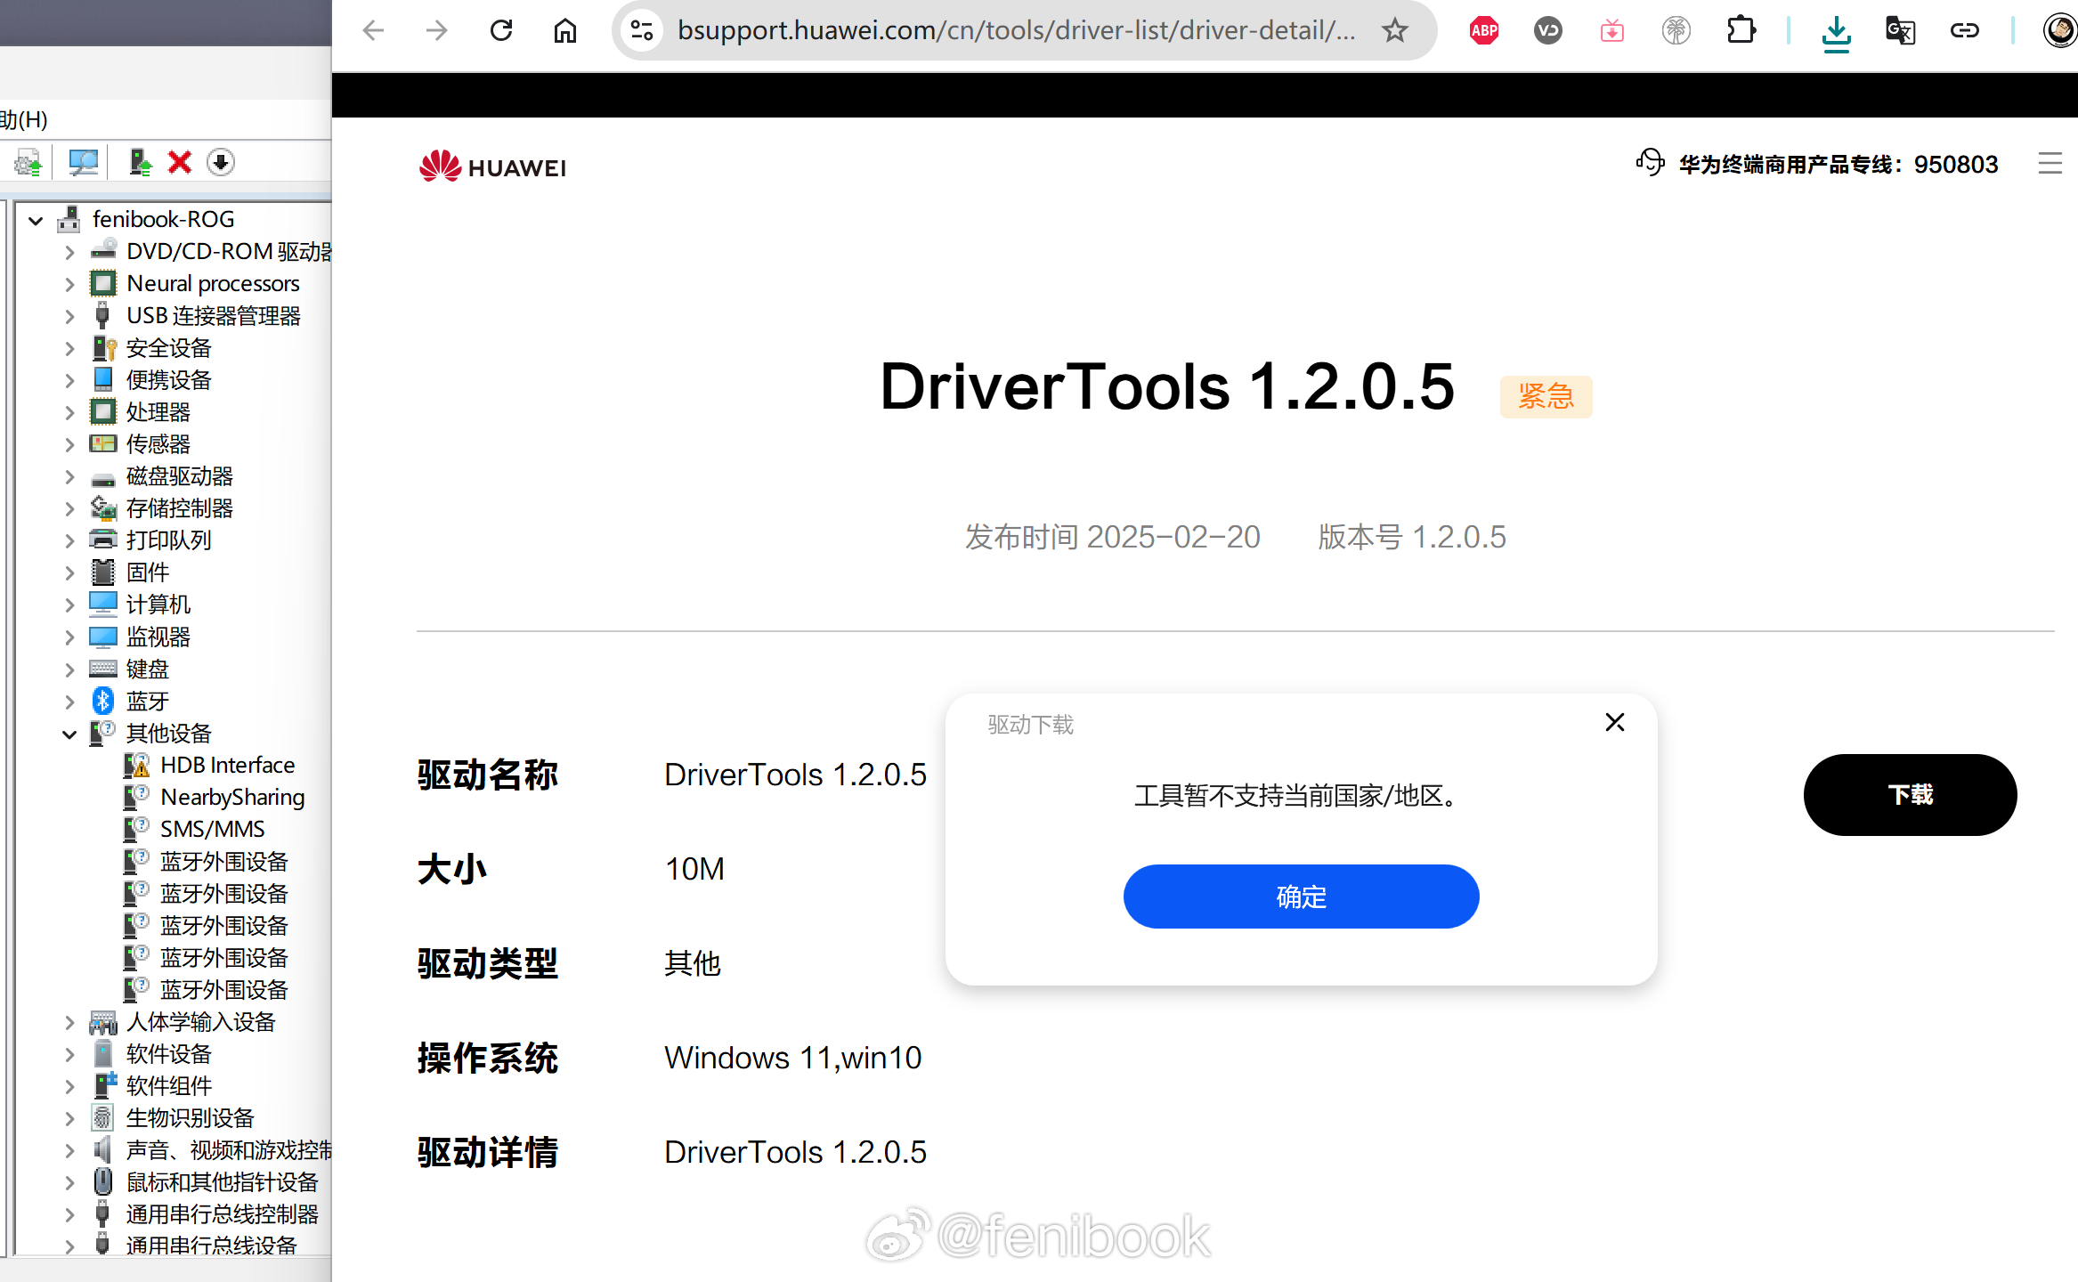Image resolution: width=2078 pixels, height=1282 pixels.
Task: Select the 传感器 category
Action: [158, 444]
